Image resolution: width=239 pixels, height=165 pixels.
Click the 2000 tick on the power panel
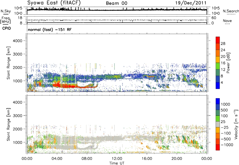[18, 67]
